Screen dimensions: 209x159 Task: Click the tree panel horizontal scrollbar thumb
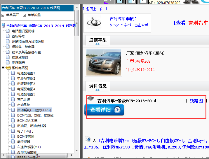[x=37, y=155]
